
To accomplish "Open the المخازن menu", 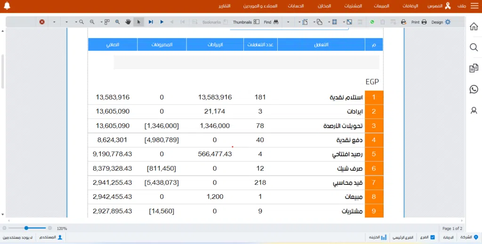I will click(324, 6).
